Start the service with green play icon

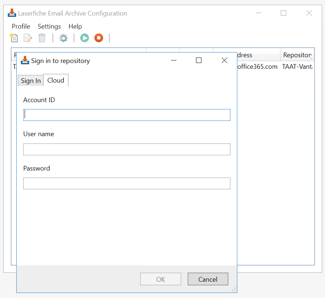[x=84, y=38]
